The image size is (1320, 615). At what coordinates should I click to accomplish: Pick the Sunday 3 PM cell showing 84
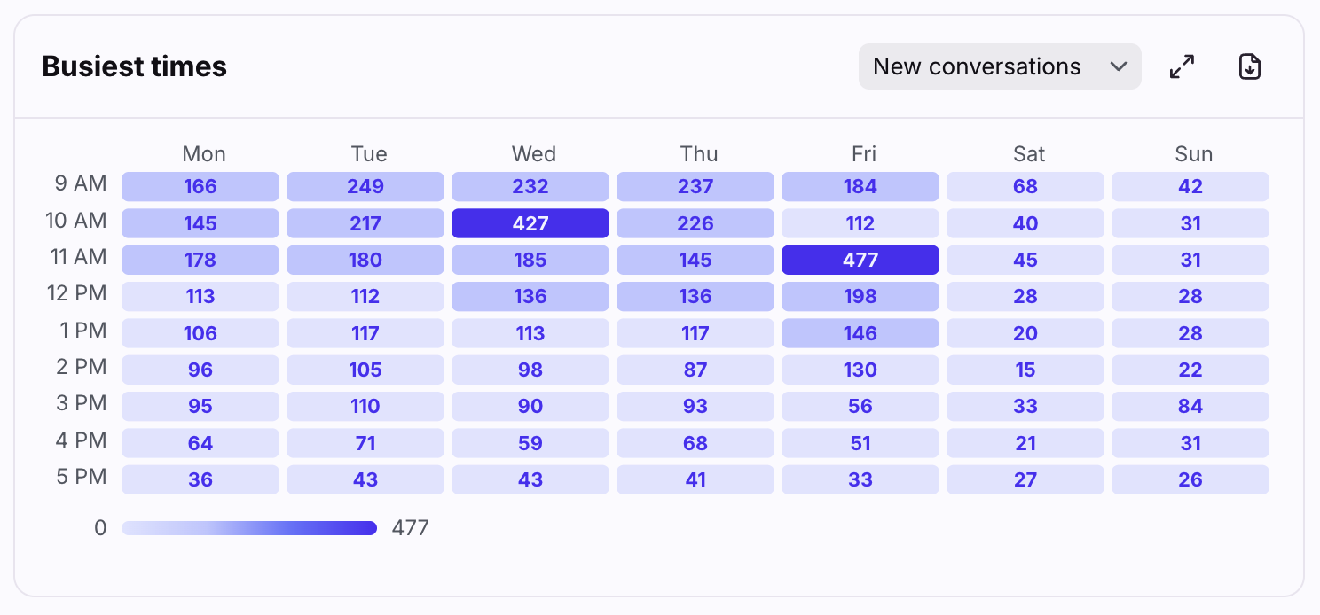pos(1190,407)
